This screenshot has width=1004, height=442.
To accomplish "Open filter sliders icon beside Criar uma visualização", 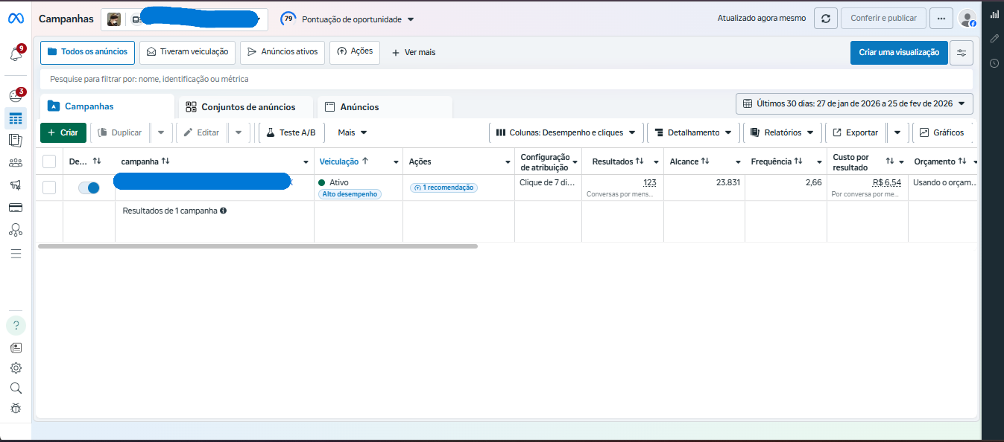I will (x=962, y=53).
